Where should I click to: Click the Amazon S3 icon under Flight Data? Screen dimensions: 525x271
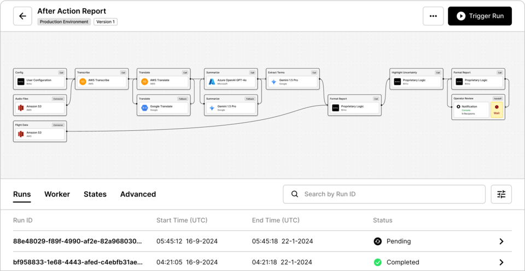21,134
